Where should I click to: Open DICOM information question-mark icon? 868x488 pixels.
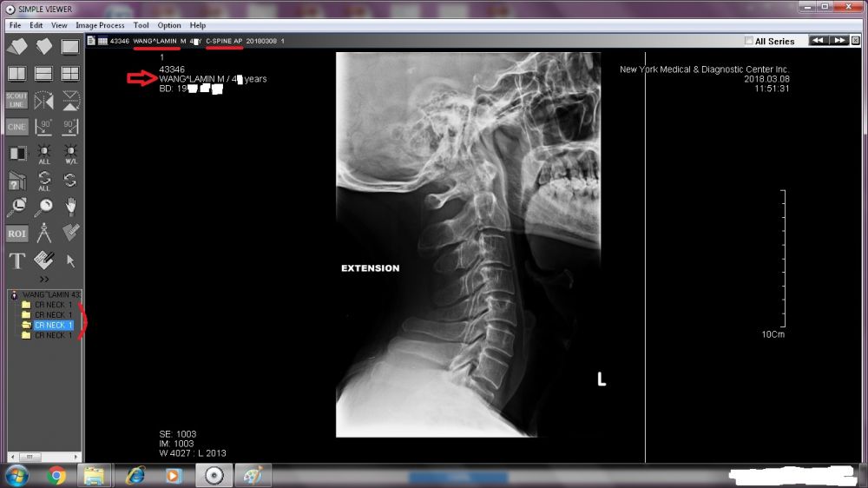coord(16,181)
